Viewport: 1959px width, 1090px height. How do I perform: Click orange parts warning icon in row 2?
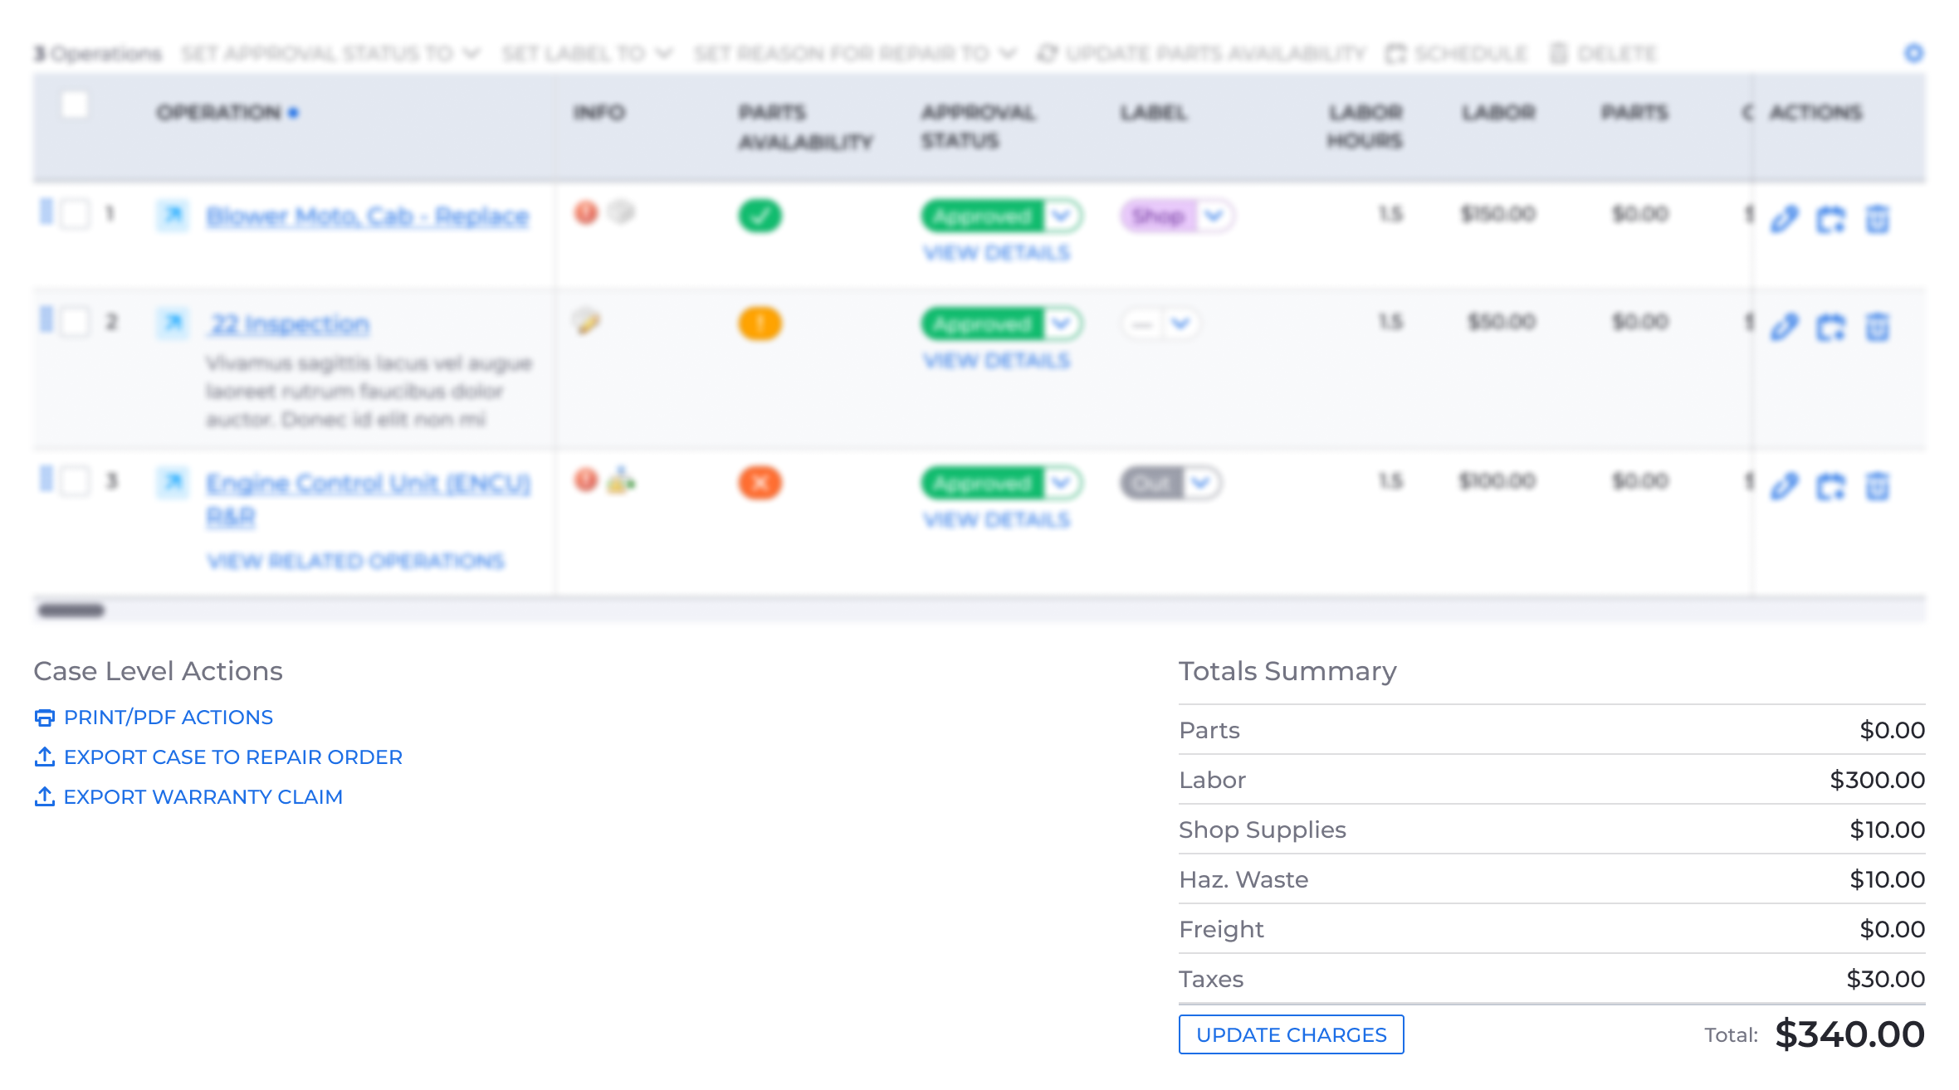760,324
